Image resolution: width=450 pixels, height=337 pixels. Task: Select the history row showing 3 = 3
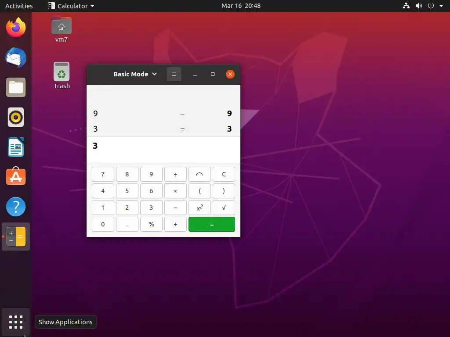click(163, 129)
